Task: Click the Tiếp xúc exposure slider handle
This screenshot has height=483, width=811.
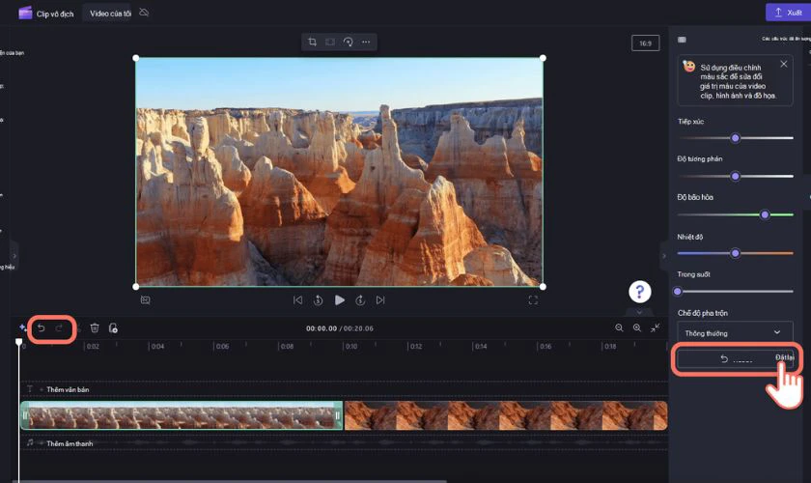Action: point(735,138)
